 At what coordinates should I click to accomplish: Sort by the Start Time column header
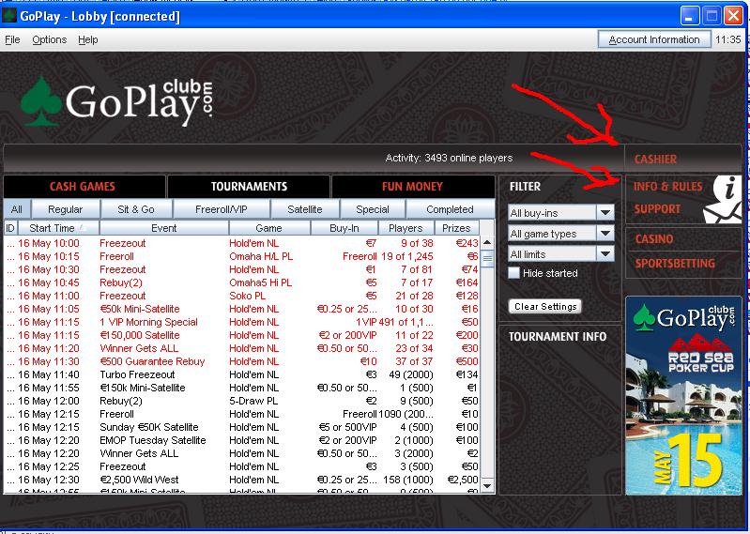point(57,228)
